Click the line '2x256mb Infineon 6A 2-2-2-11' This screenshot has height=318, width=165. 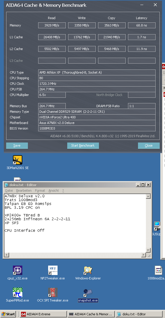37,219
